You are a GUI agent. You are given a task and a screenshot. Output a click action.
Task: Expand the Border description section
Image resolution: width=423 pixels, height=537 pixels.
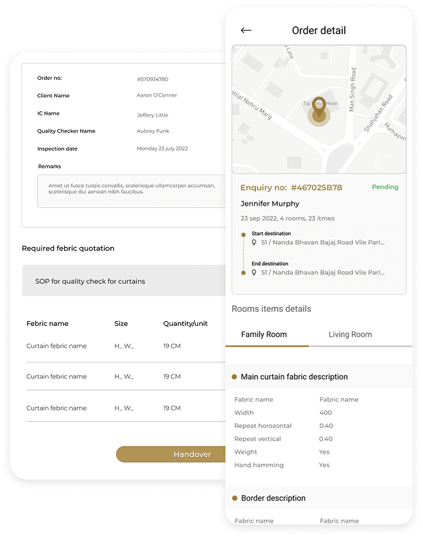[274, 498]
